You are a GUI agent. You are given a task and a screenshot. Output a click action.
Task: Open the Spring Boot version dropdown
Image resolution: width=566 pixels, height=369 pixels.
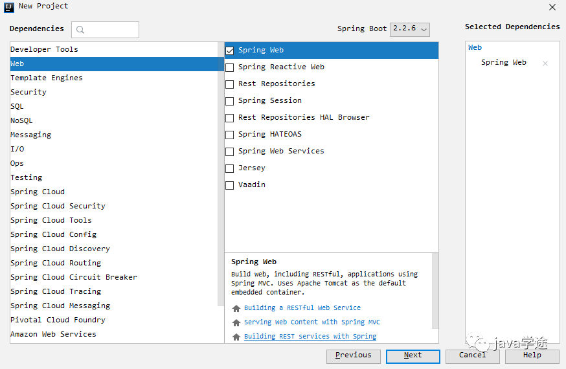pyautogui.click(x=410, y=29)
